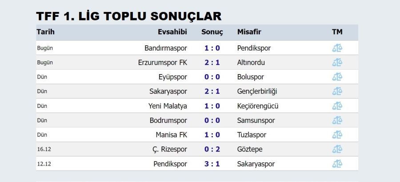This screenshot has height=182, width=400.
Task: Click the Samsunspor away team name
Action: 256,120
